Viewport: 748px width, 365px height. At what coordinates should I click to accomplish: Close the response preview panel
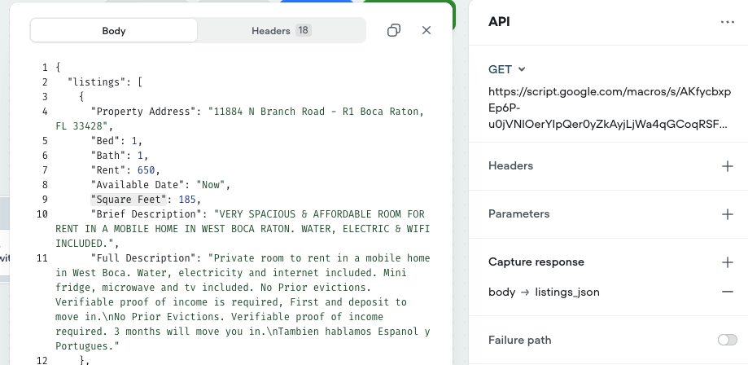[426, 30]
